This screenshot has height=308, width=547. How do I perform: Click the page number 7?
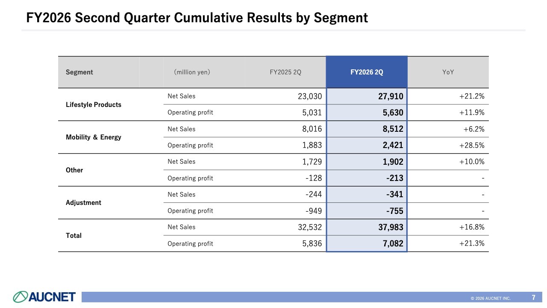(534, 297)
